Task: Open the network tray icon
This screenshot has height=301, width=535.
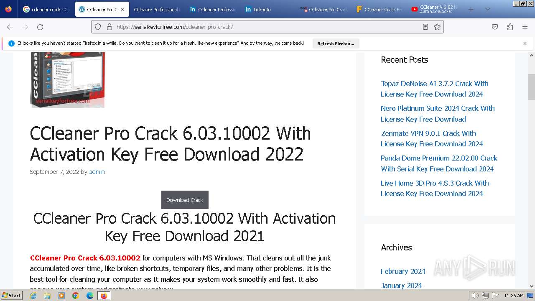Action: pos(485,296)
